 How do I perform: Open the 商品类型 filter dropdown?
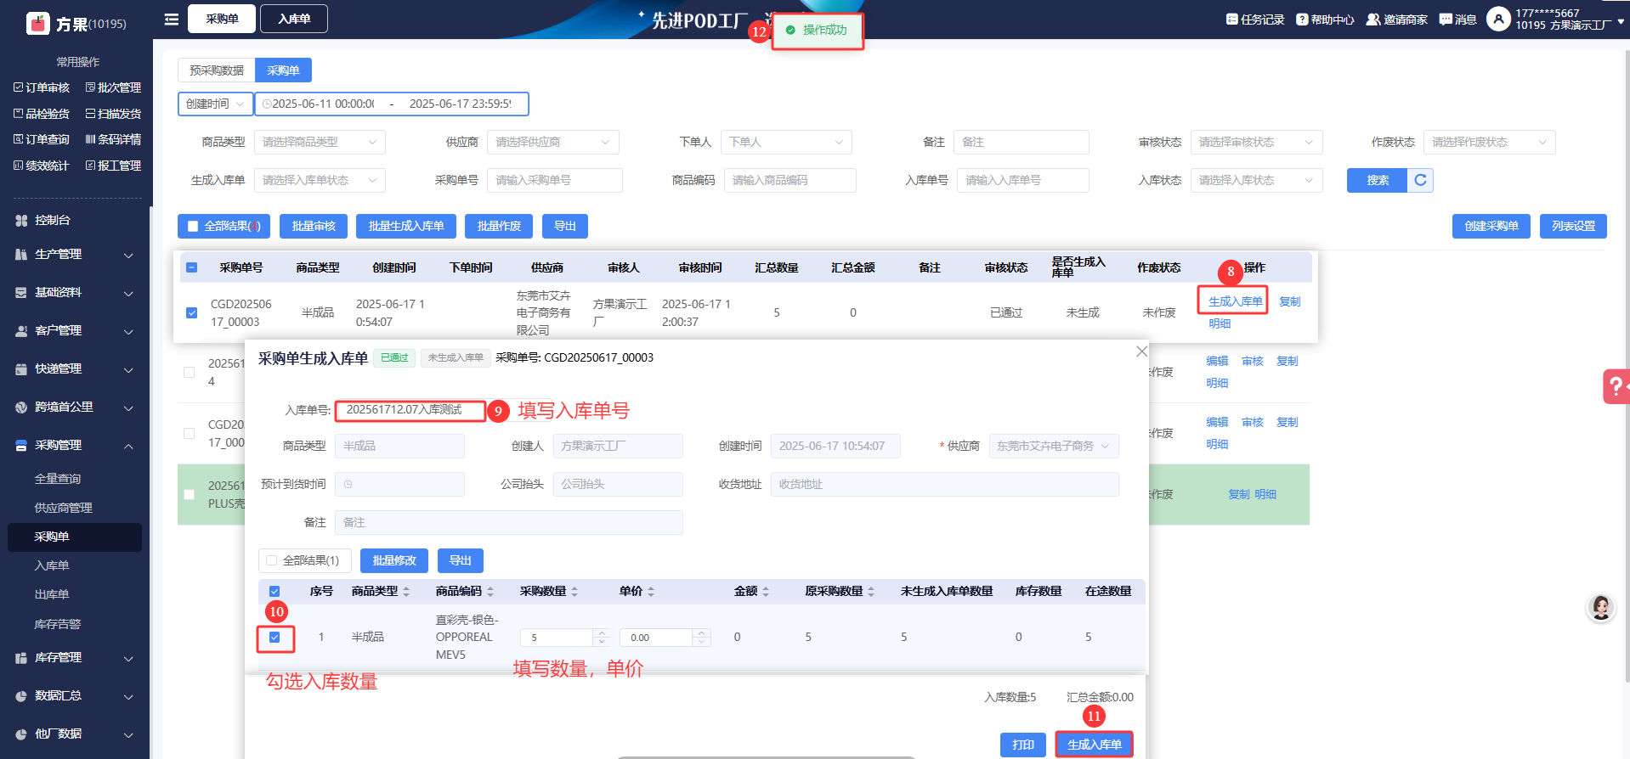point(319,143)
